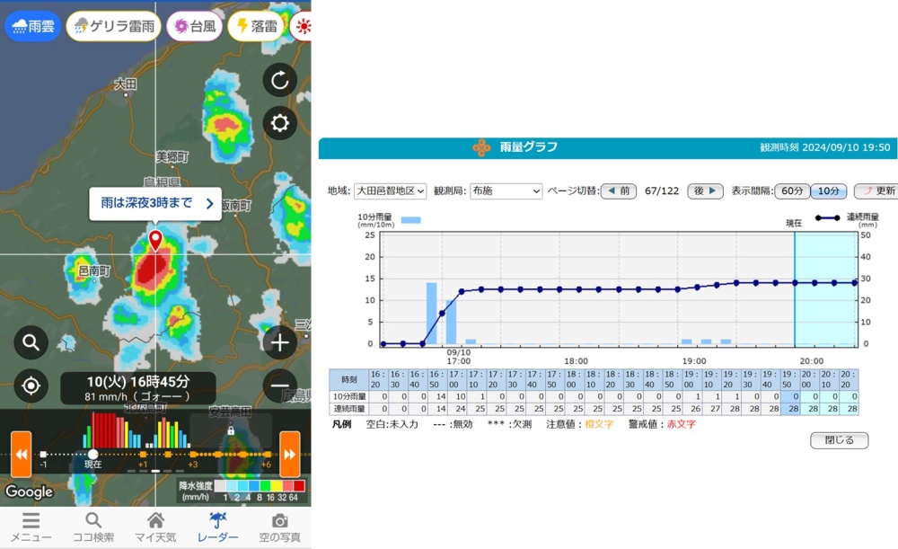Center map on current location icon
Screen dimensions: 898x549
coord(31,385)
